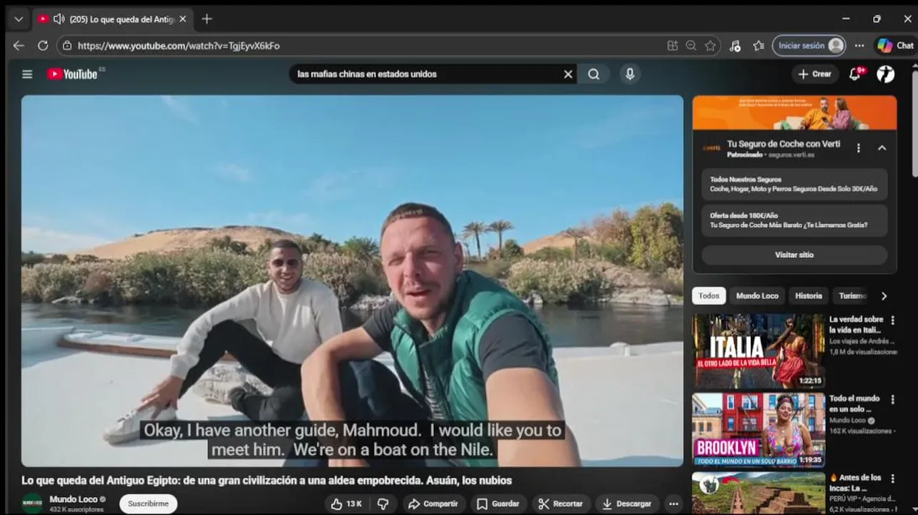Mute the tab using the speaker icon
Image resolution: width=918 pixels, height=515 pixels.
pos(59,19)
